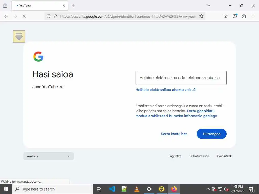View site security padlock info
This screenshot has width=259, height=194.
[56, 16]
